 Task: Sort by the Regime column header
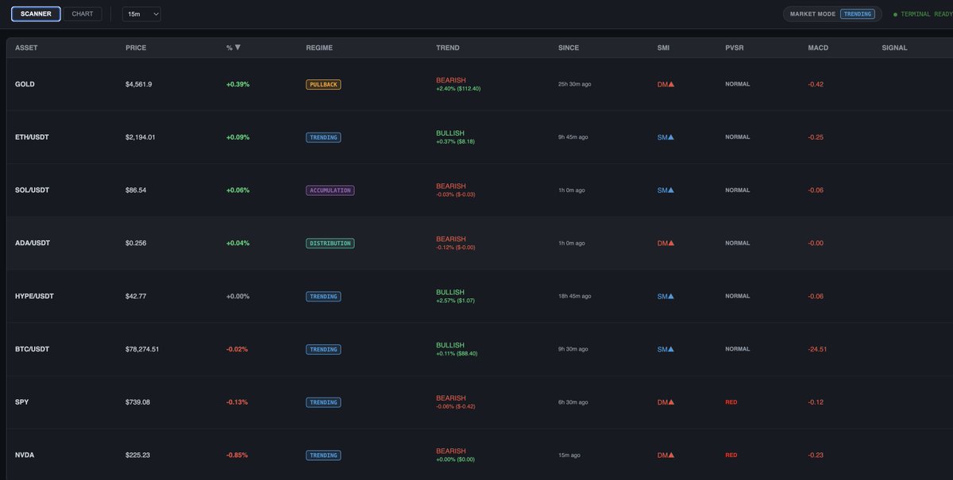tap(319, 48)
